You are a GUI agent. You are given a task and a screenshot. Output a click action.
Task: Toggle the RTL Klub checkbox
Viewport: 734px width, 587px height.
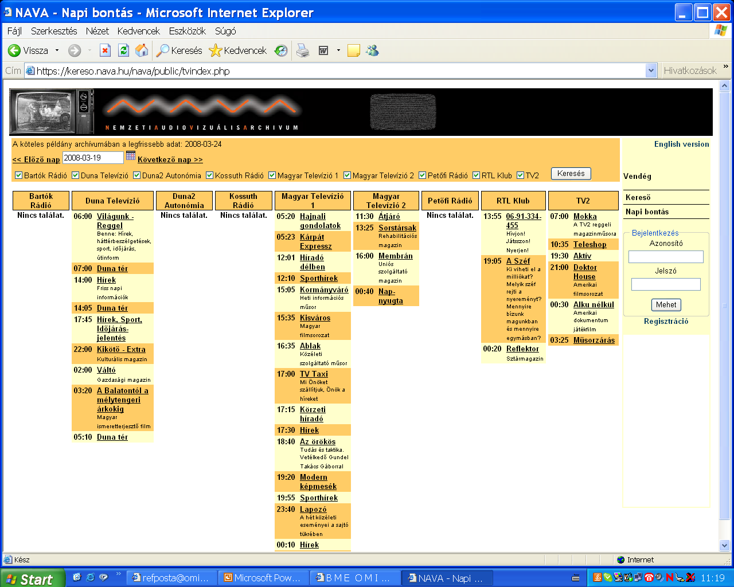pos(476,175)
